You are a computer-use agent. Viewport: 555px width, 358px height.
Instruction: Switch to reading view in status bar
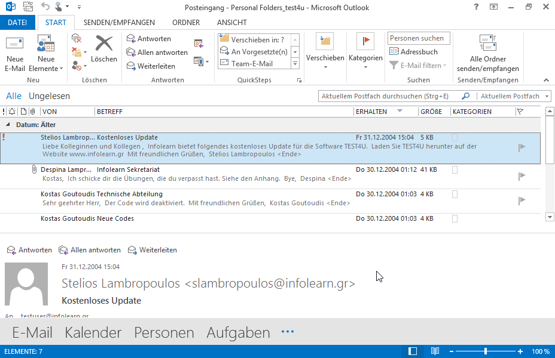435,351
